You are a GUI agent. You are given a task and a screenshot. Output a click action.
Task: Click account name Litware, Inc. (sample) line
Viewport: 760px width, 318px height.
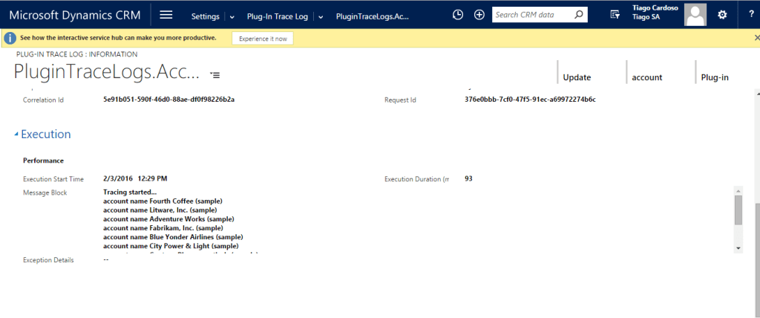click(x=160, y=210)
